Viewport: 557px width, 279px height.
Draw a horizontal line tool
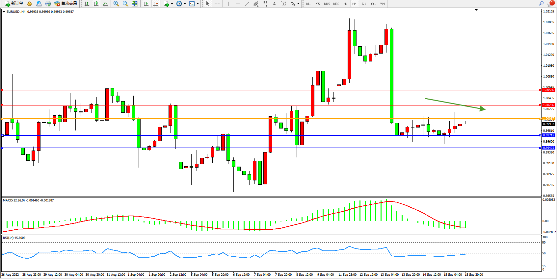pos(237,4)
